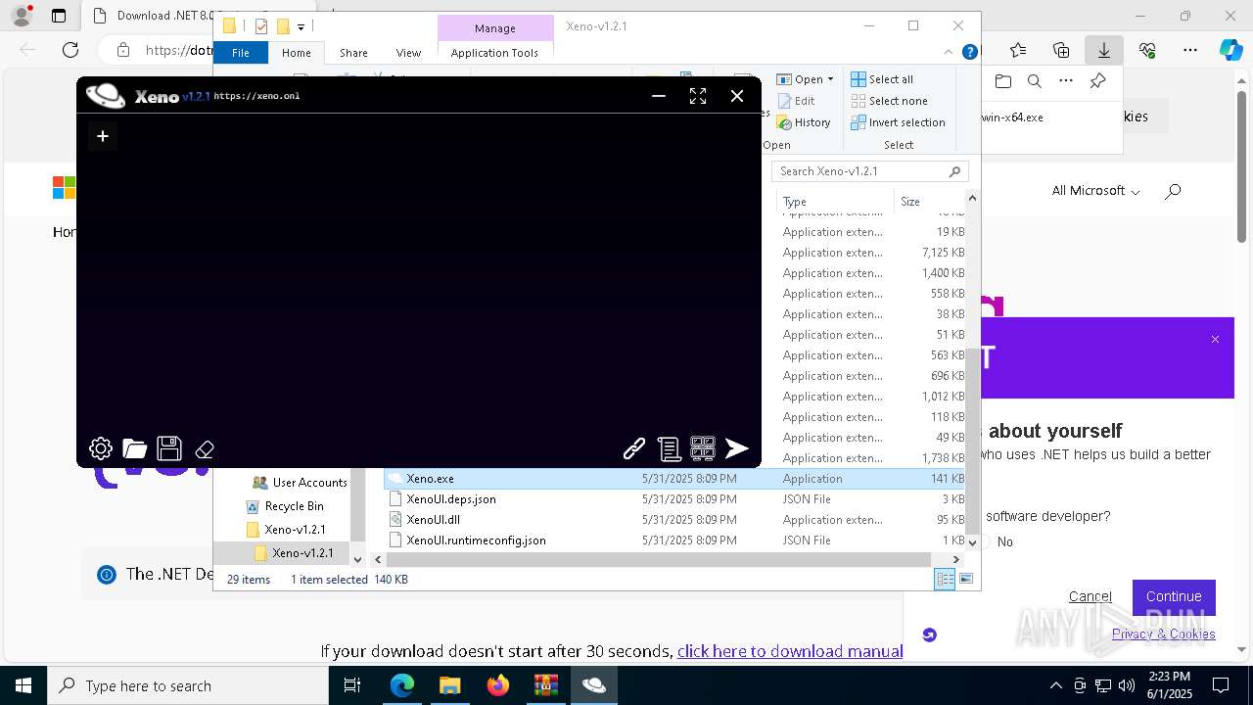Image resolution: width=1253 pixels, height=705 pixels.
Task: Show hidden system tray icons
Action: click(1055, 685)
